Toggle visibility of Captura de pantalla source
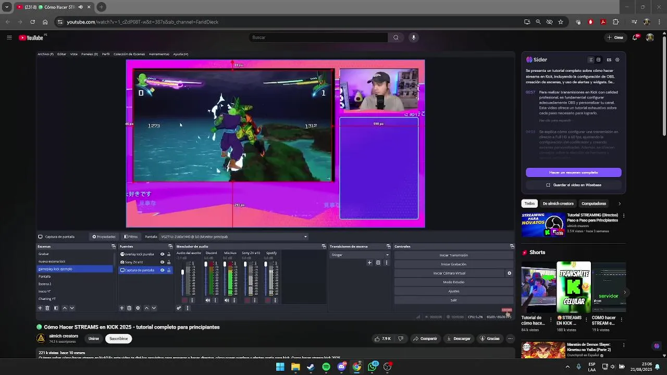The height and width of the screenshot is (375, 667). [x=162, y=270]
